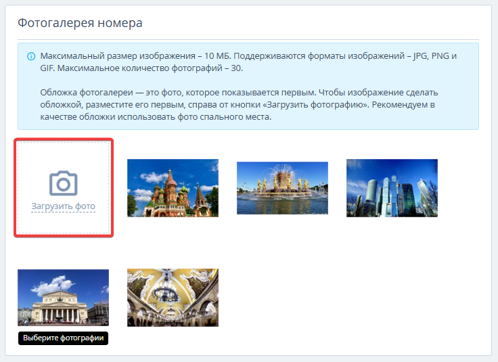Select the Moscow City skyscrapers thumbnail
Viewport: 498px width, 362px height.
(x=392, y=188)
